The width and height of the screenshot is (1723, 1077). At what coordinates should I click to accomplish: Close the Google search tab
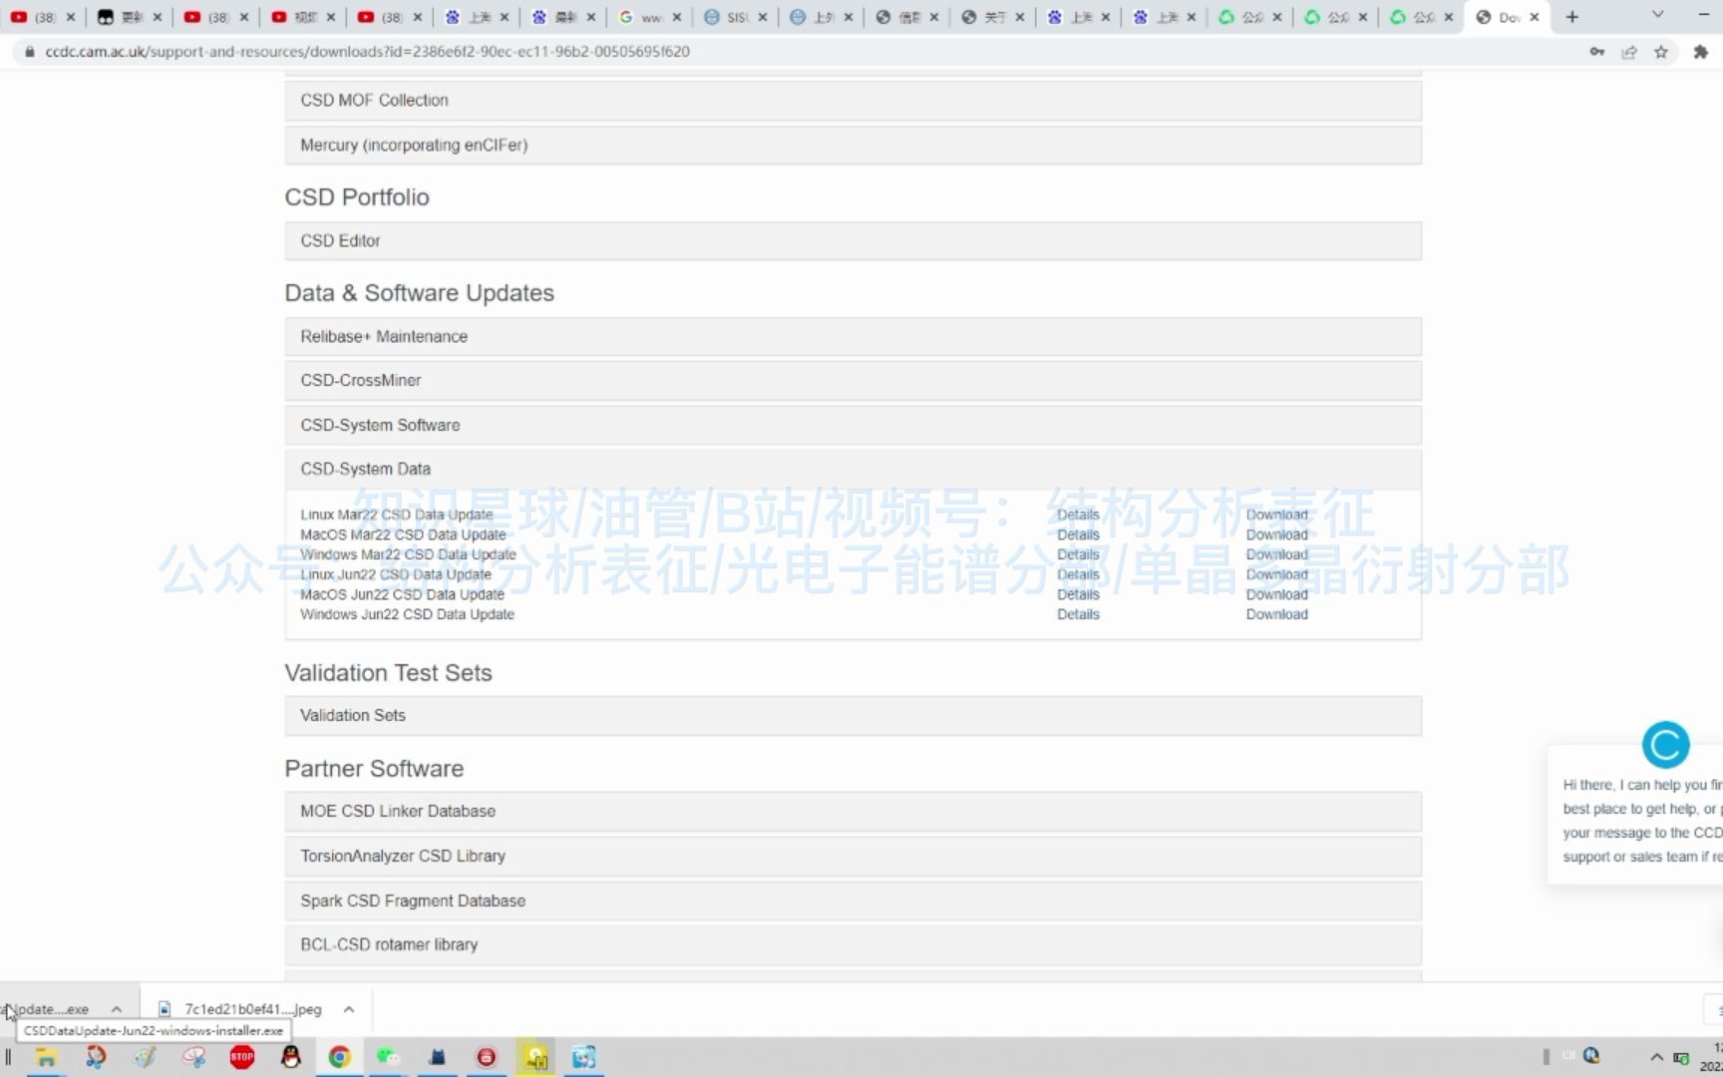[677, 17]
